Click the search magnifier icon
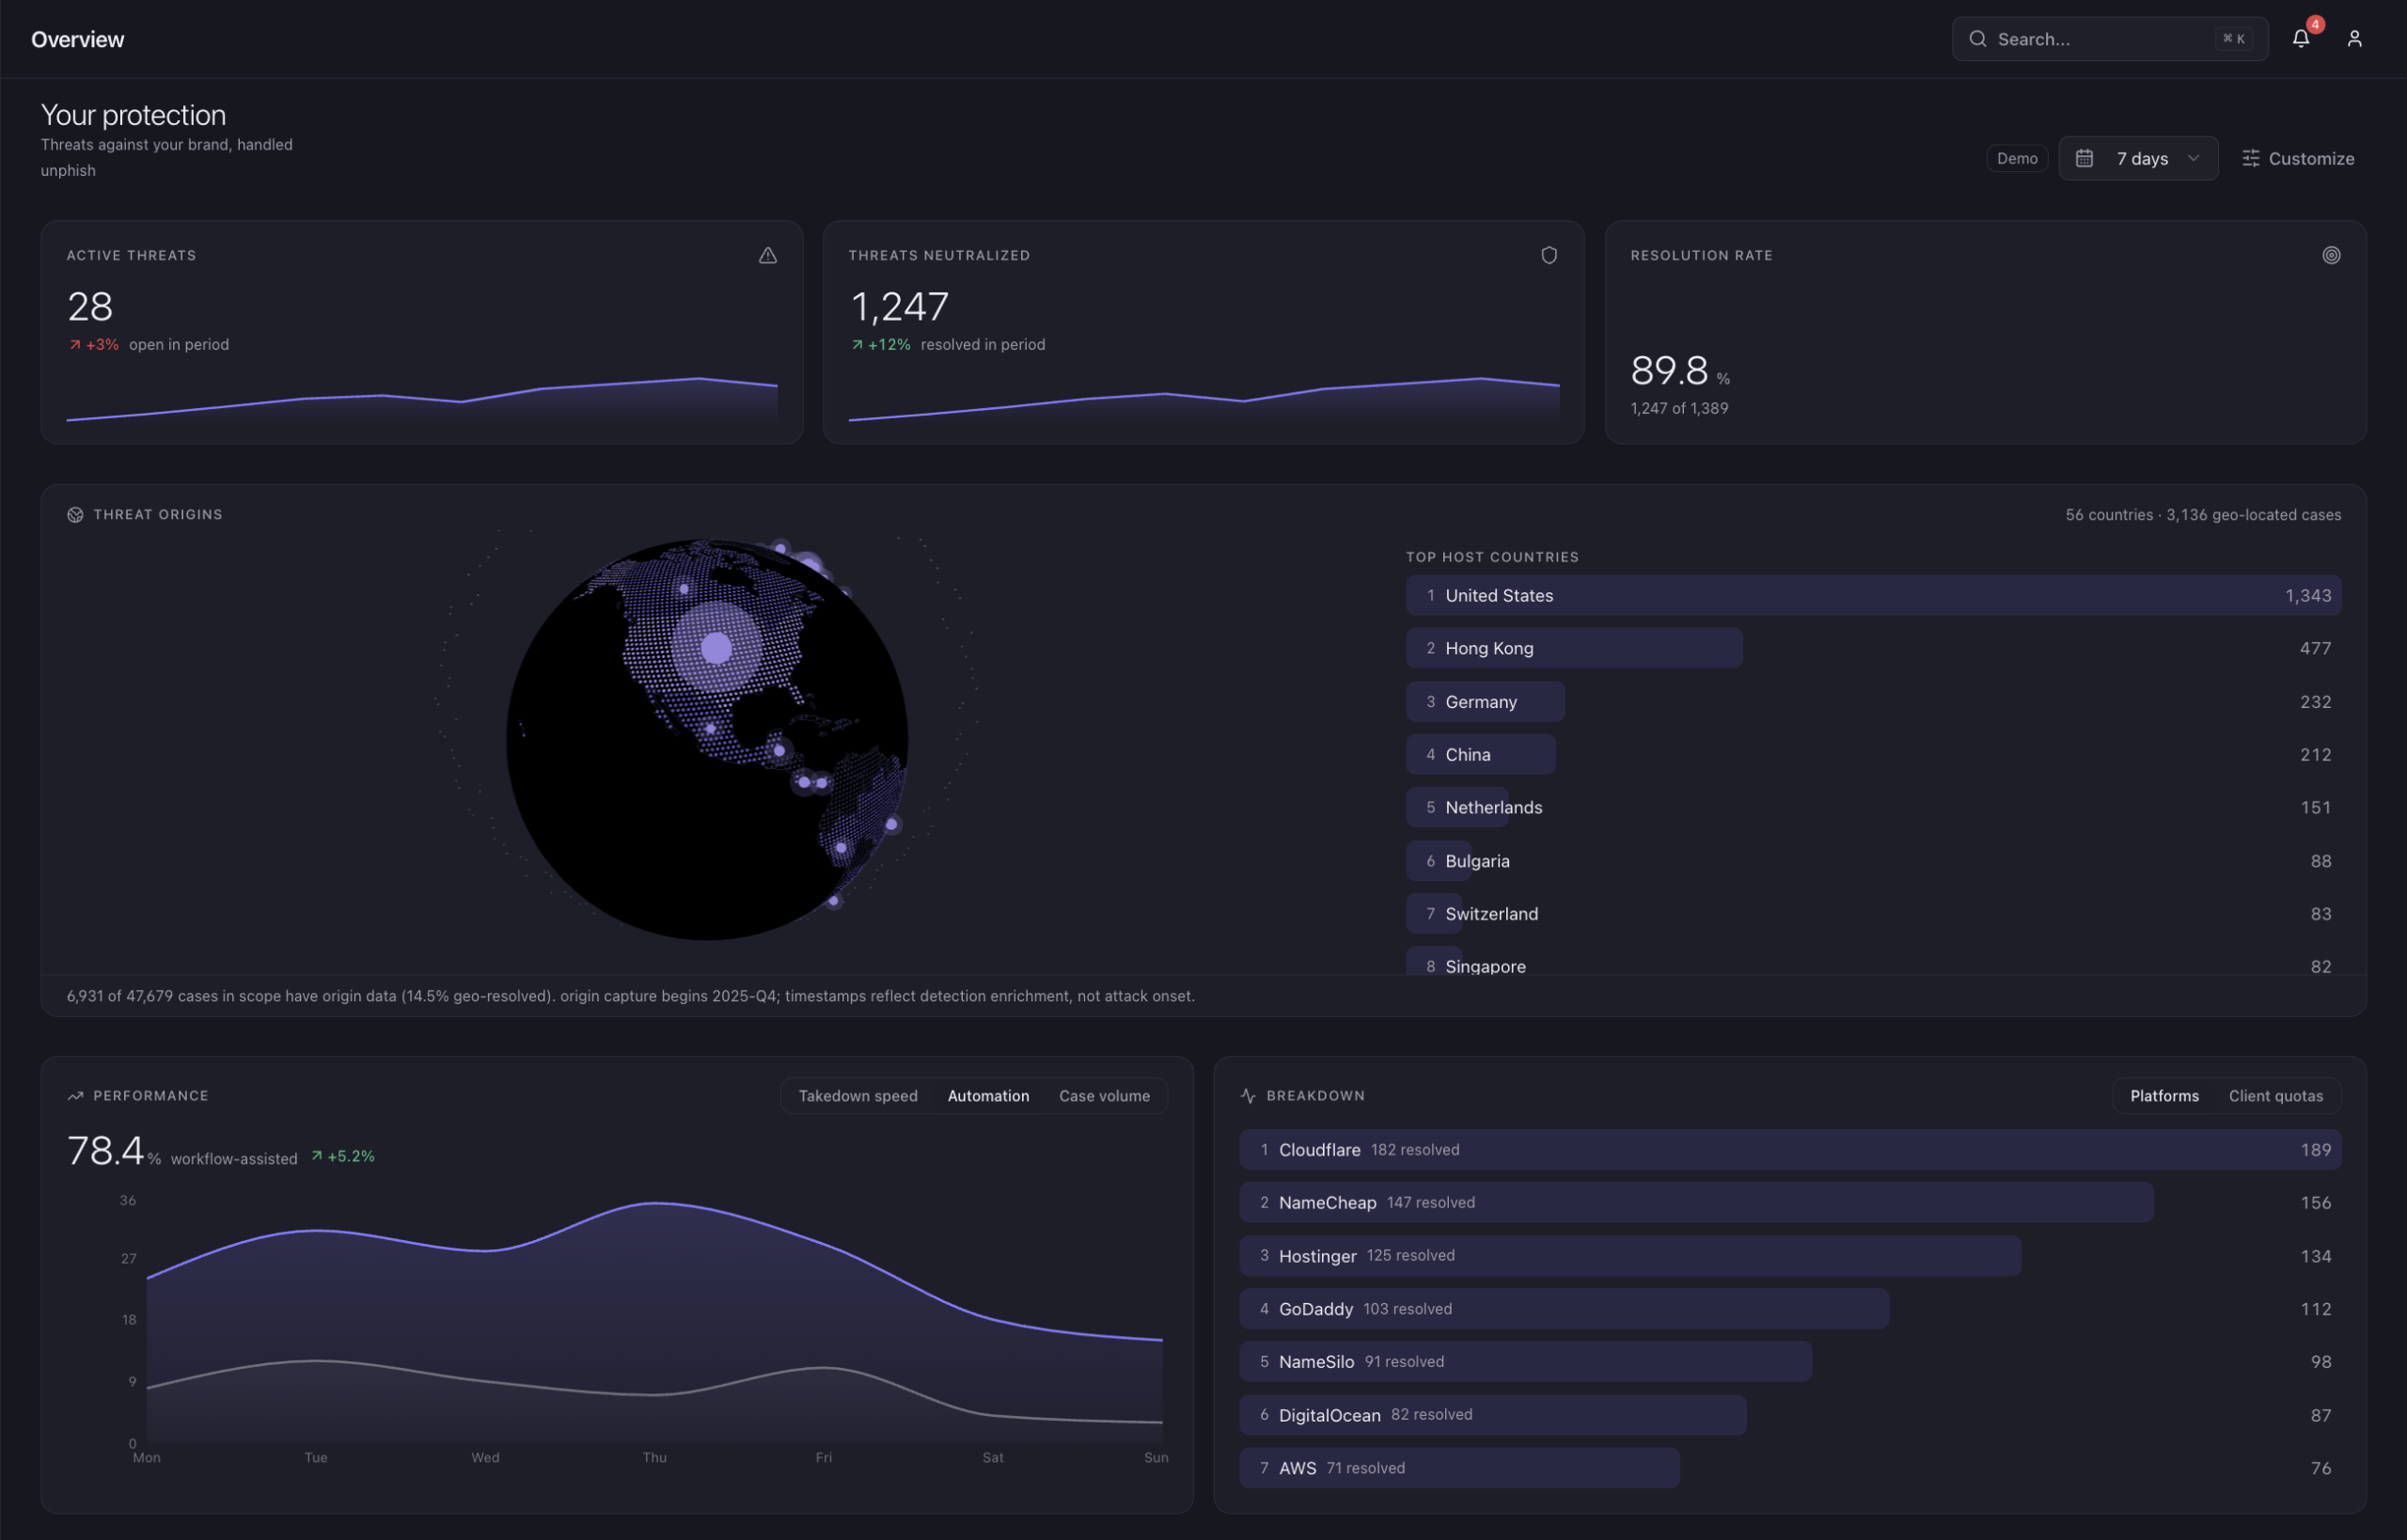 (1977, 39)
